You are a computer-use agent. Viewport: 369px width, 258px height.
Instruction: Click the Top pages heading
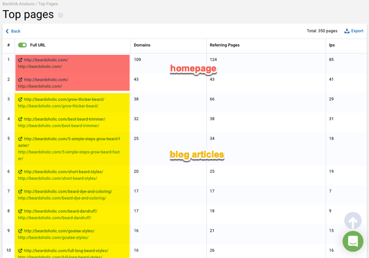28,15
